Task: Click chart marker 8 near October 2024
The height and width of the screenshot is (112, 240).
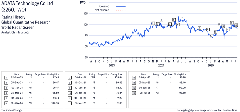Action: [199, 28]
